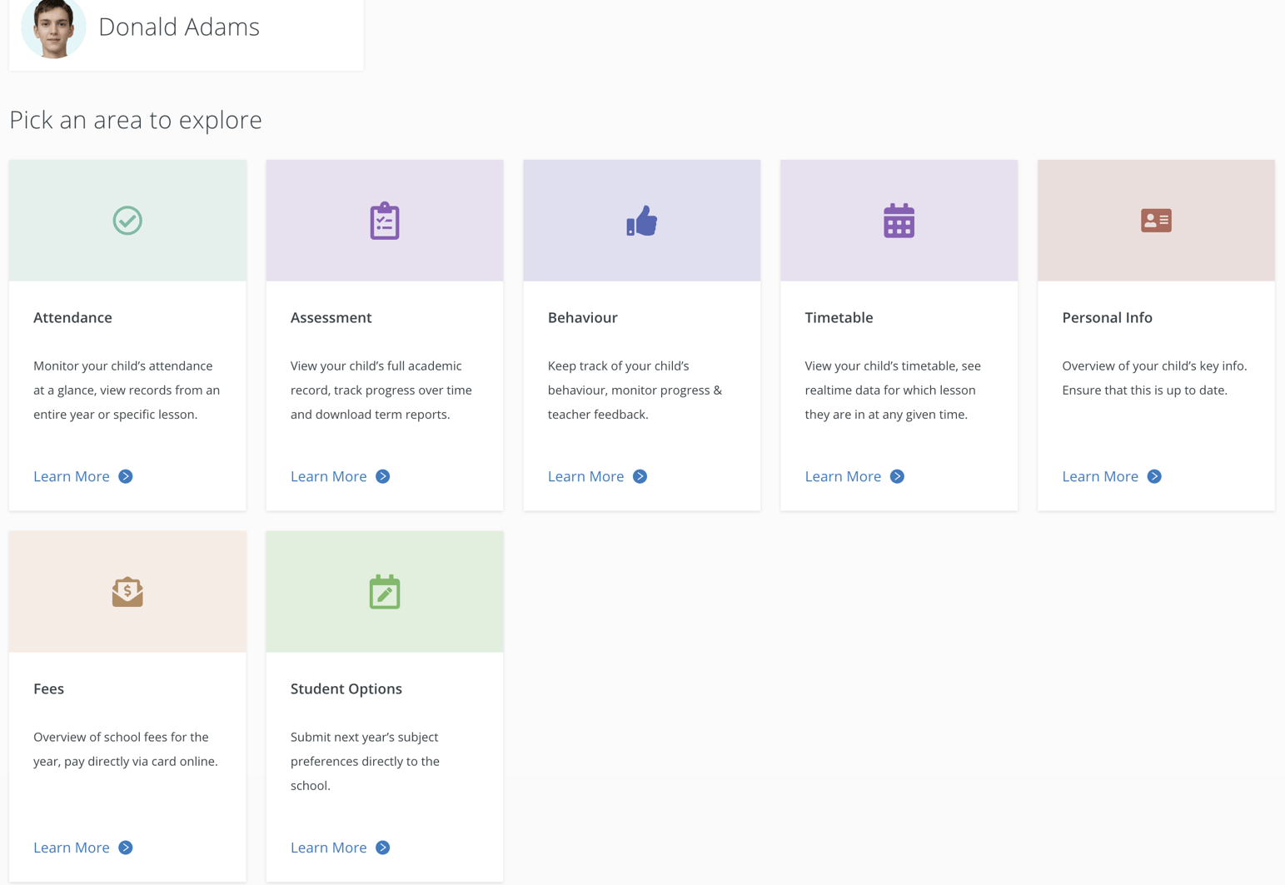Select the Fees card heading
1285x885 pixels.
48,689
